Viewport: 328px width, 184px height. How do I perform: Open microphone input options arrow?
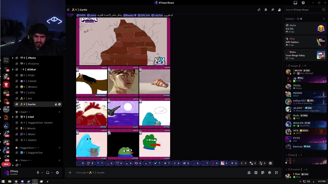coord(42,172)
